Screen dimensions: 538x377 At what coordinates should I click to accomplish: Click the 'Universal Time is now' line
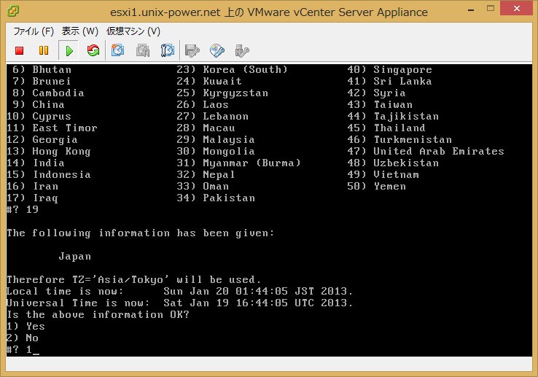179,303
